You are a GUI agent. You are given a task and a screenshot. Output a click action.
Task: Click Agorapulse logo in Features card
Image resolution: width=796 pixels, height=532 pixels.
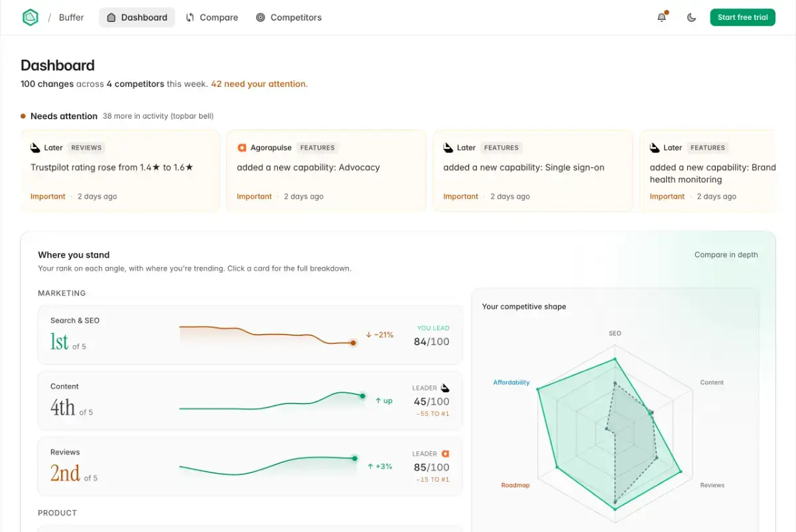[x=242, y=148]
